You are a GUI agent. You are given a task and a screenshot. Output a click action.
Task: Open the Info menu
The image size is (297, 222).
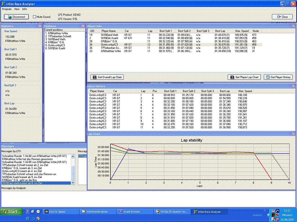click(x=24, y=9)
